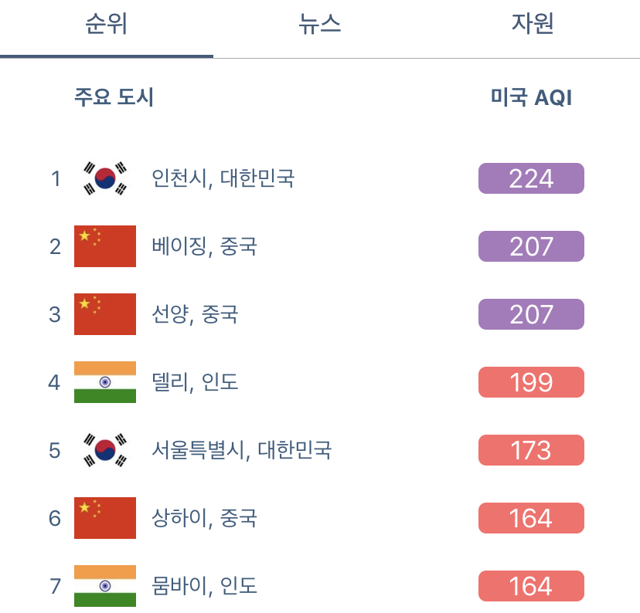Open 인천시, 대한민국 city link
Viewport: 640px width, 613px height.
[x=223, y=179]
